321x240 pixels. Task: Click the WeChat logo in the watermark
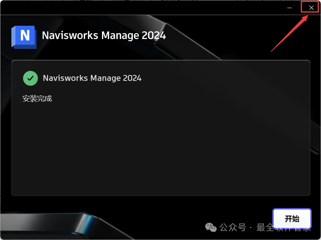click(211, 227)
